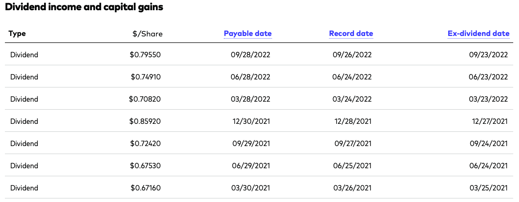The width and height of the screenshot is (519, 202).
Task: Click the $0.74910 share value
Action: pyautogui.click(x=146, y=77)
